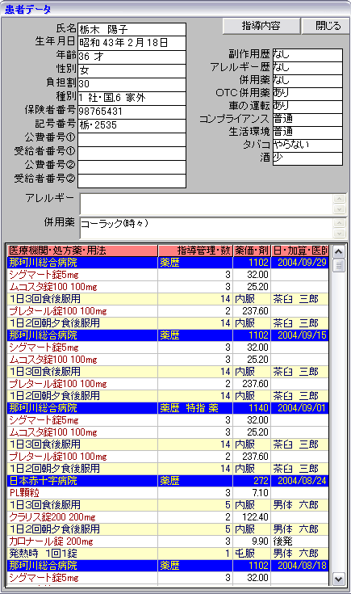Select the 2004/09/29 那珂川総合病院 header row
351x594 pixels.
[x=168, y=262]
